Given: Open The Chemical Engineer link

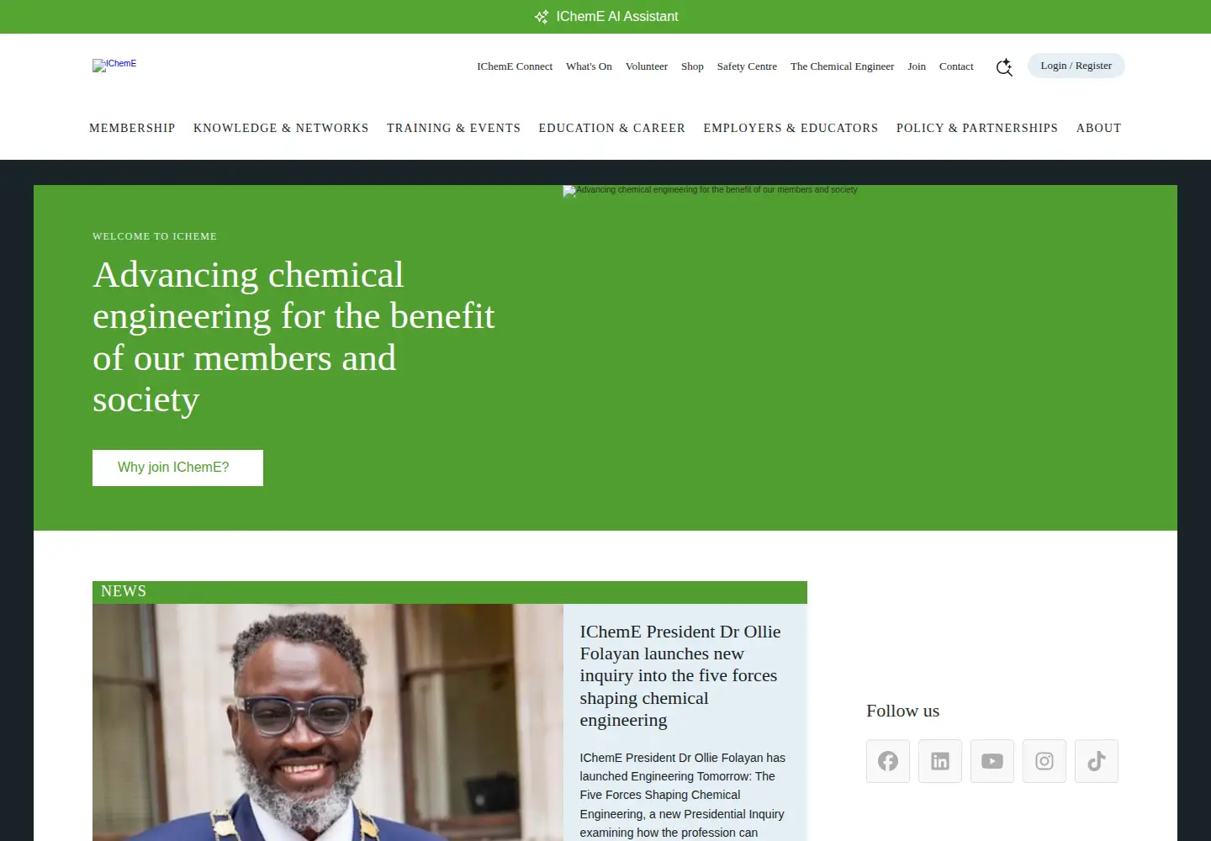Looking at the screenshot, I should [842, 66].
